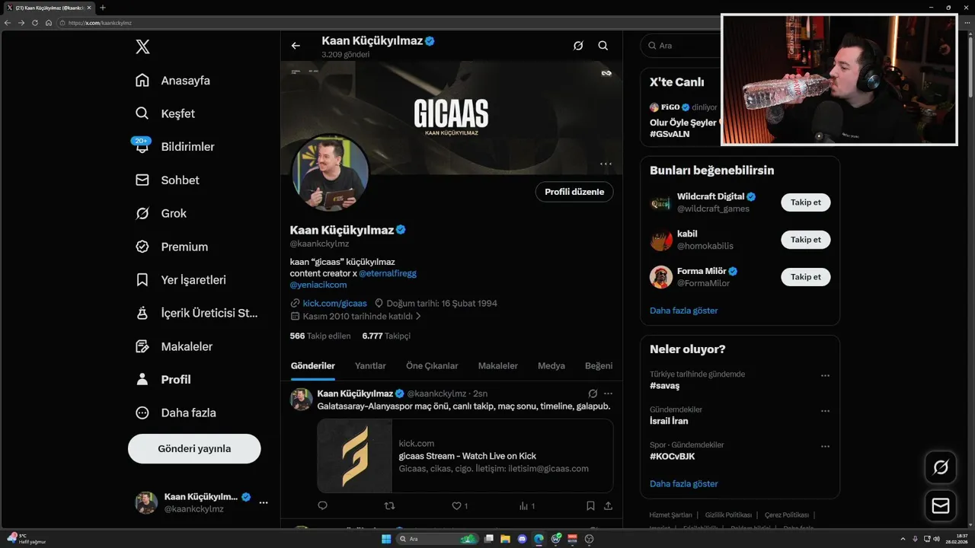Open account switcher three dots menu
Image resolution: width=975 pixels, height=548 pixels.
click(x=264, y=503)
